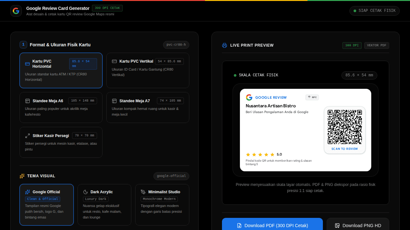Apply the Minimalist Studio theme
The image size is (410, 230).
coord(162,205)
